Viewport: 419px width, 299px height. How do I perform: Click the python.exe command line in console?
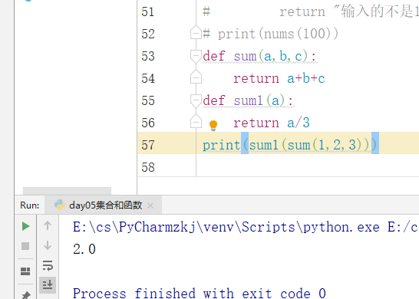pyautogui.click(x=245, y=227)
